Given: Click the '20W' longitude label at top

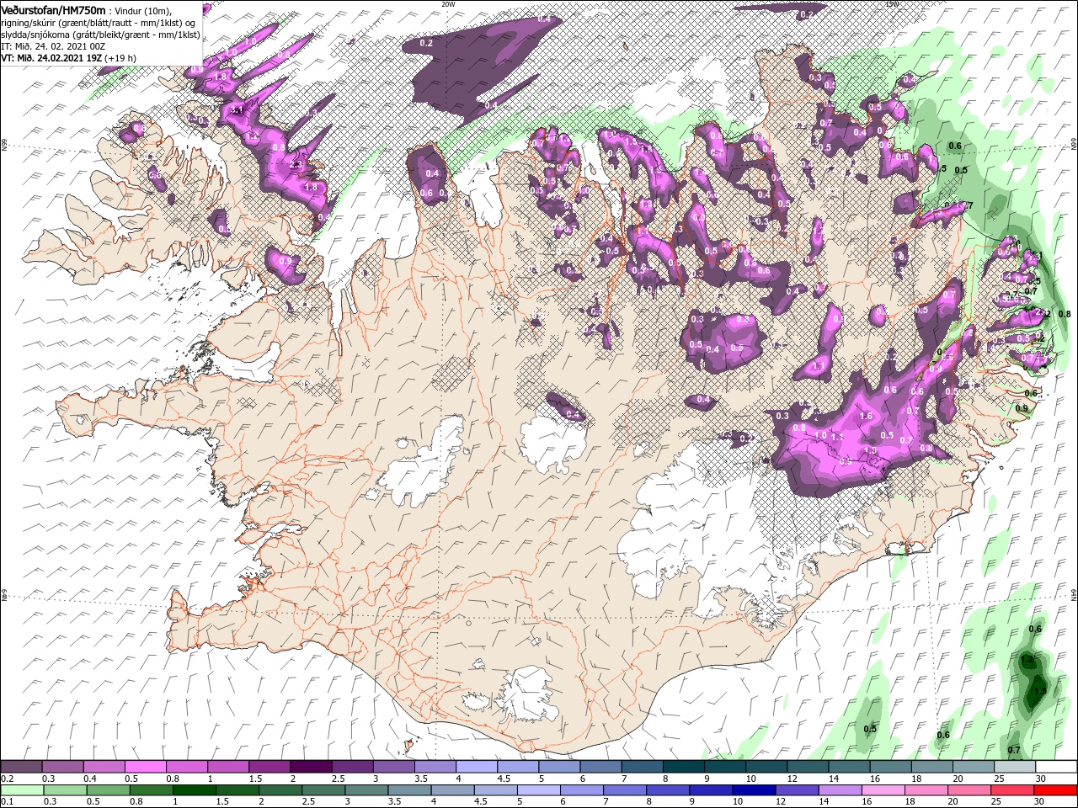Looking at the screenshot, I should 447,4.
